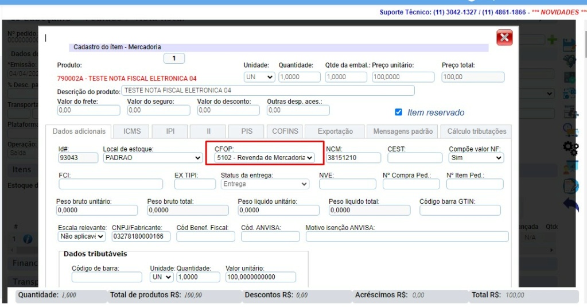587x307 pixels.
Task: Click the NVE field
Action: (x=347, y=184)
